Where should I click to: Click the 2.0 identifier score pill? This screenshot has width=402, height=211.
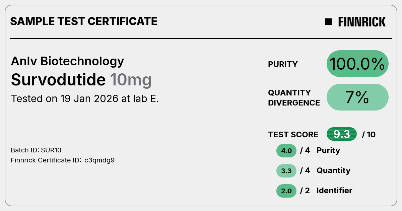286,191
